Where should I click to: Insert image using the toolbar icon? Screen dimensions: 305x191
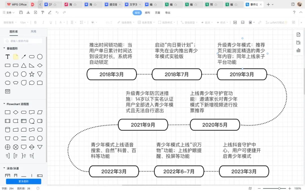(243, 22)
